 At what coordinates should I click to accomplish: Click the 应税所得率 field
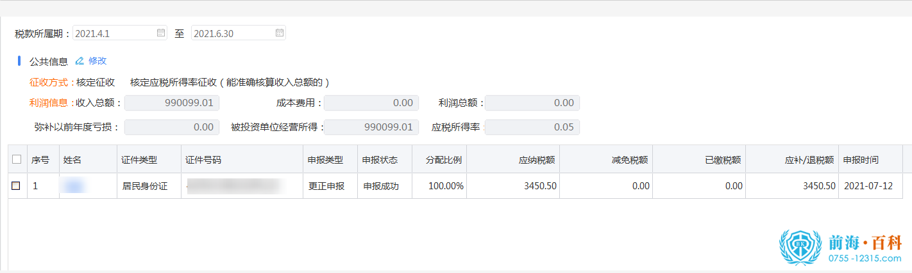click(532, 127)
